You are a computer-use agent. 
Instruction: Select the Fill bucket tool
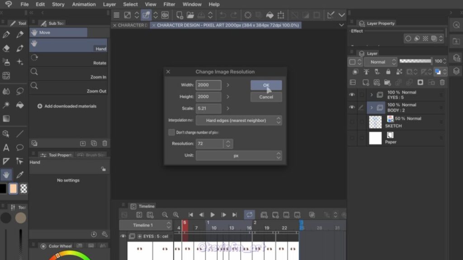coord(20,105)
